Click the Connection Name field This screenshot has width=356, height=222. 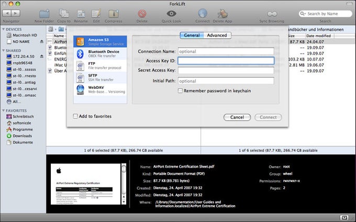(x=226, y=51)
